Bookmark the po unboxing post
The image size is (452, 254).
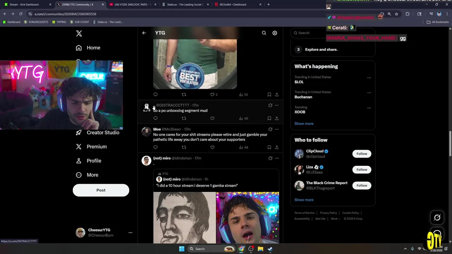(269, 118)
